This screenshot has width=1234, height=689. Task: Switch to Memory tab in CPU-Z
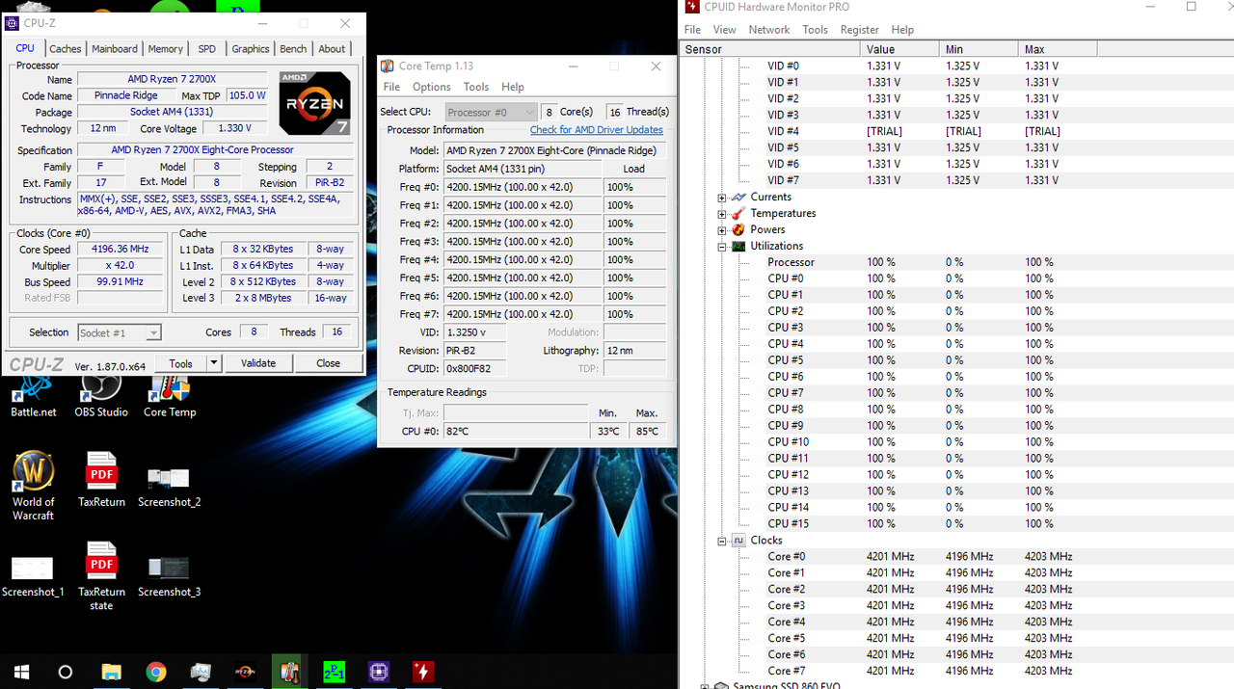[x=166, y=48]
